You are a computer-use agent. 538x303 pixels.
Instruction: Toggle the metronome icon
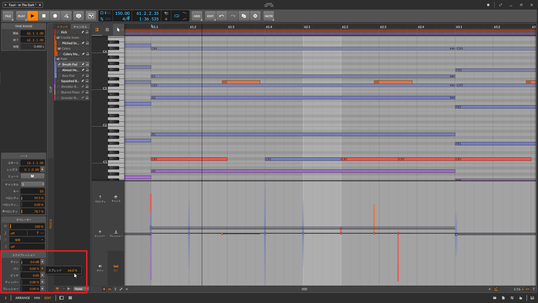pos(166,19)
